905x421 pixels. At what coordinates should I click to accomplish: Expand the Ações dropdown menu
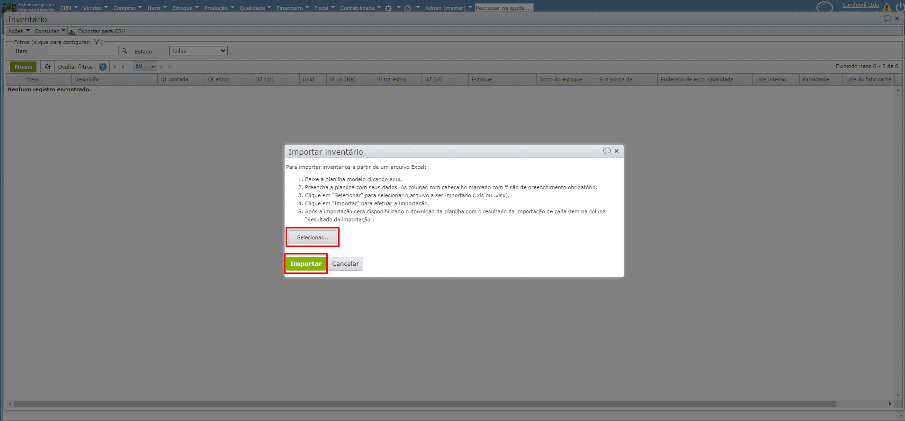tap(19, 31)
